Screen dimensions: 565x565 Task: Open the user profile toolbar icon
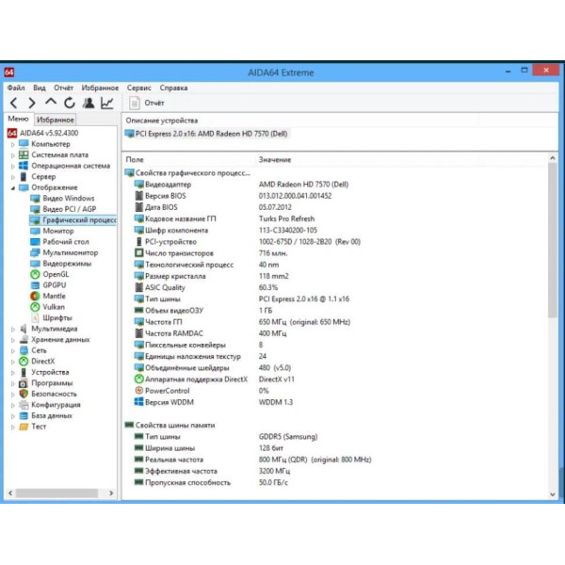(x=89, y=103)
